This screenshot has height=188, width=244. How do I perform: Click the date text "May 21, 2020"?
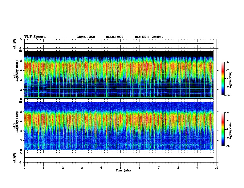(86, 37)
